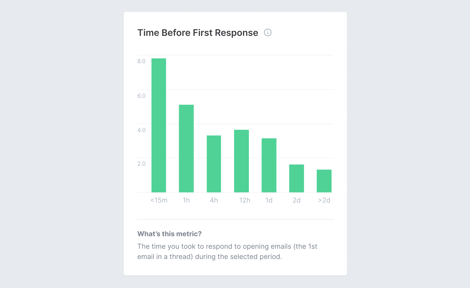Click the 8.0 value on the y-axis
This screenshot has width=470, height=288.
(141, 61)
